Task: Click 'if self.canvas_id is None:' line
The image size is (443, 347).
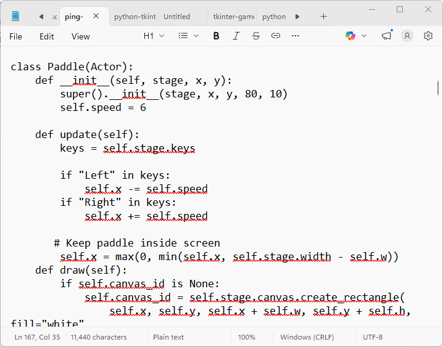Action: point(139,284)
